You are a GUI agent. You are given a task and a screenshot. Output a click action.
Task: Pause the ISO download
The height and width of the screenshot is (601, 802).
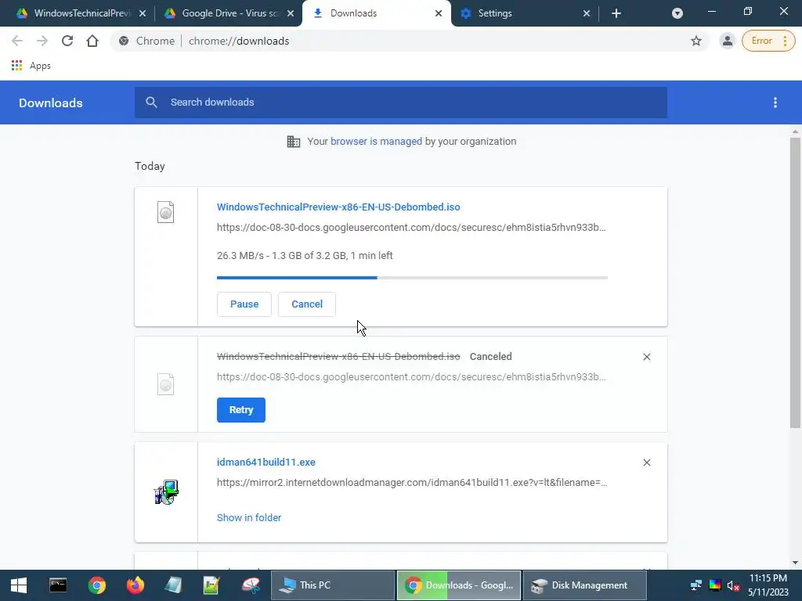(x=244, y=304)
